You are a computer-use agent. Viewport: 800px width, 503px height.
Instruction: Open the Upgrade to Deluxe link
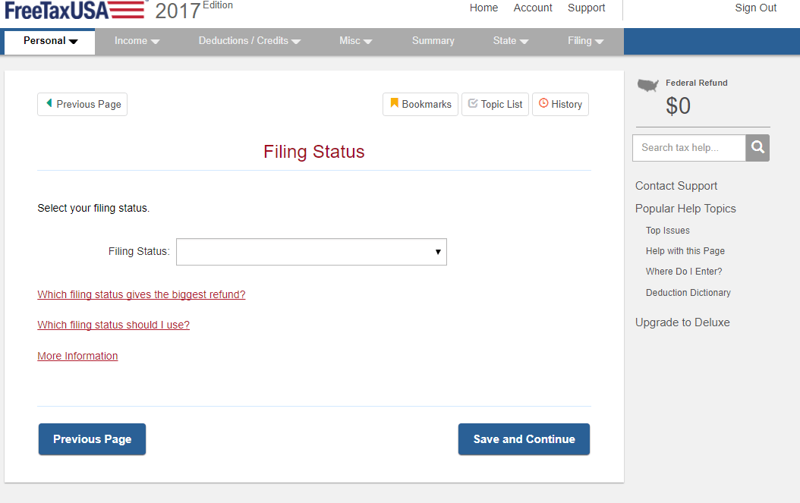click(682, 322)
